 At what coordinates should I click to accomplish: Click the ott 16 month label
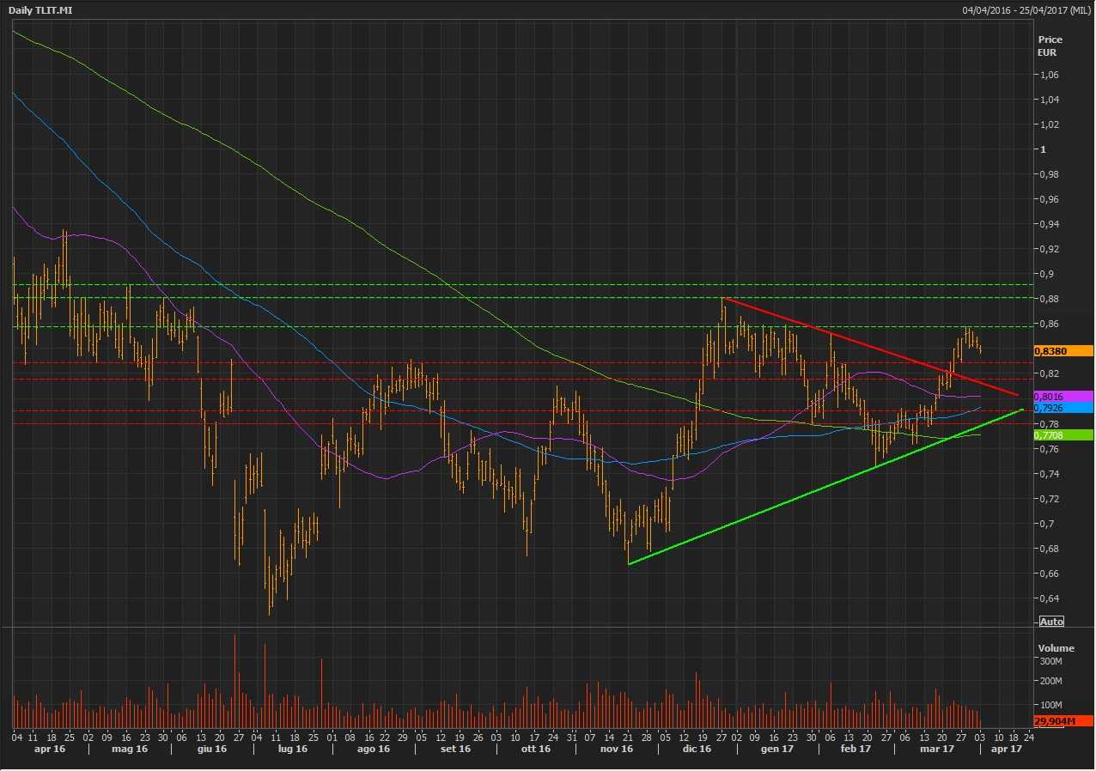point(535,750)
